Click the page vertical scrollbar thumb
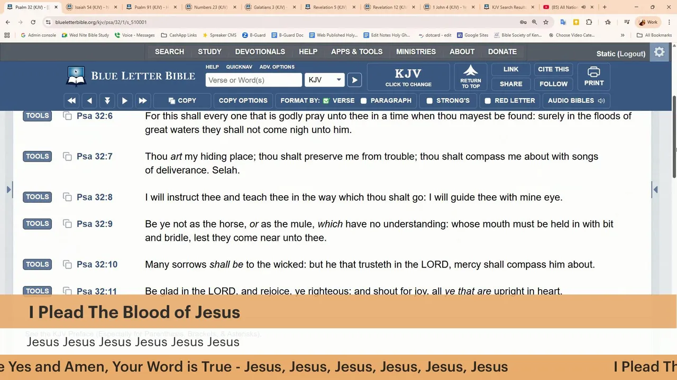This screenshot has width=677, height=380. [x=674, y=137]
